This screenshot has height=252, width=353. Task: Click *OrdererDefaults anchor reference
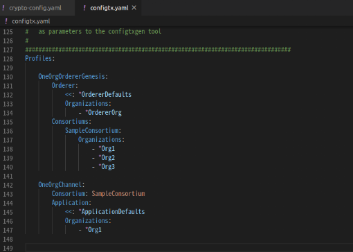[x=105, y=95]
